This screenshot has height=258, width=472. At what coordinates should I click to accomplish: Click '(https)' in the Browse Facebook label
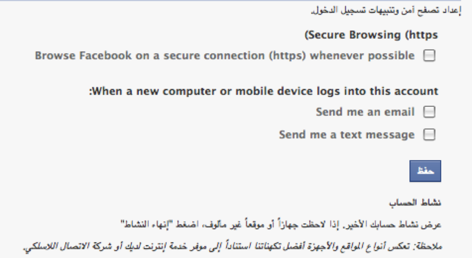click(287, 56)
